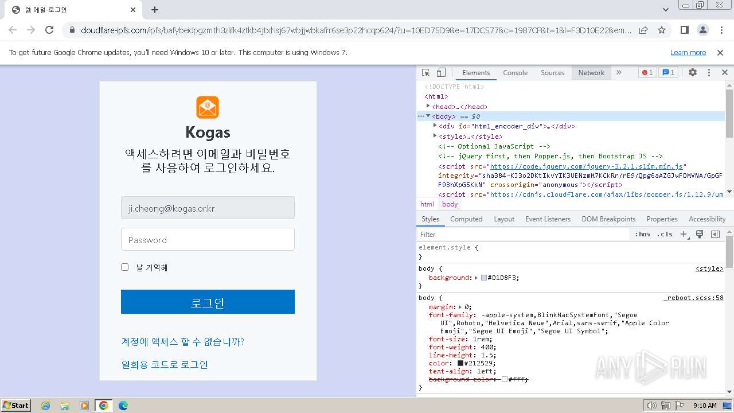
Task: Go back using the browser back arrow
Action: tap(13, 30)
